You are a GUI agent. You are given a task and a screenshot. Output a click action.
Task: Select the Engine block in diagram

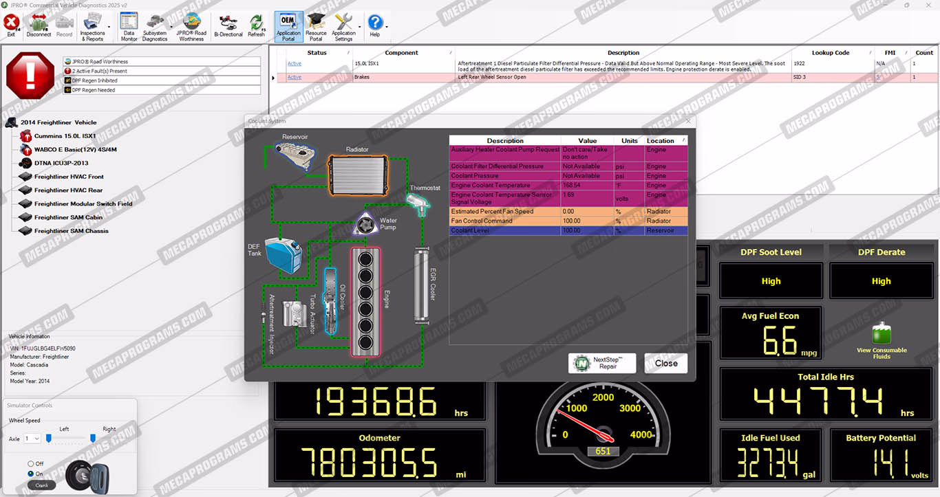point(365,302)
